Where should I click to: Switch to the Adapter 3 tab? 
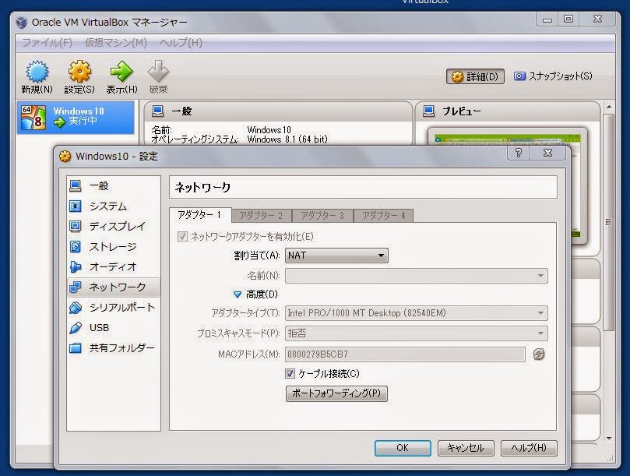(322, 216)
